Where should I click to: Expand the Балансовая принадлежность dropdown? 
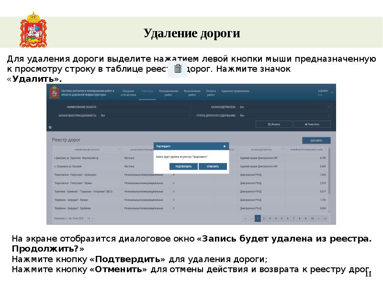144,115
